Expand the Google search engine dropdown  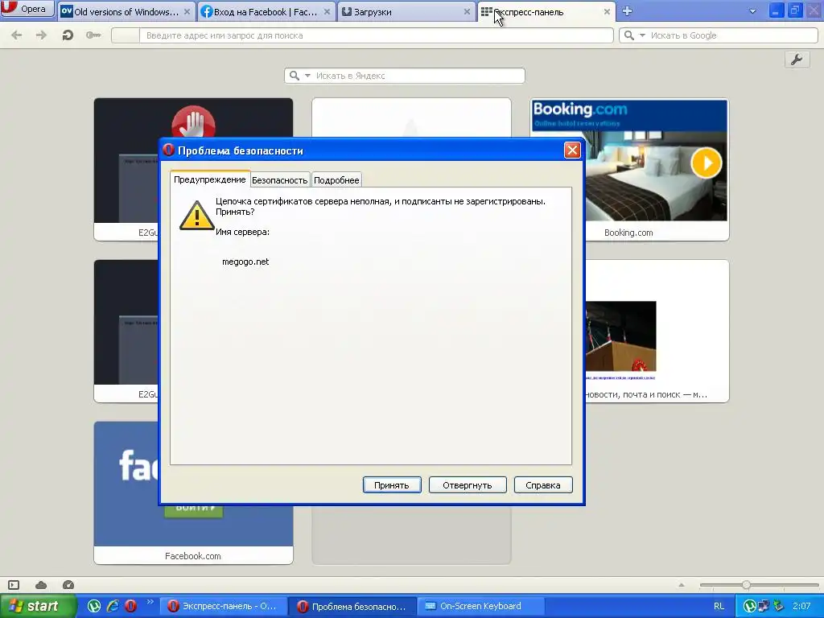(642, 35)
